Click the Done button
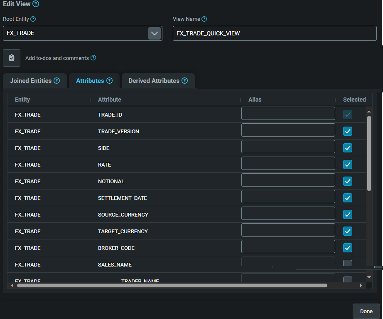Screen dimensions: 383x319 (x=366, y=311)
